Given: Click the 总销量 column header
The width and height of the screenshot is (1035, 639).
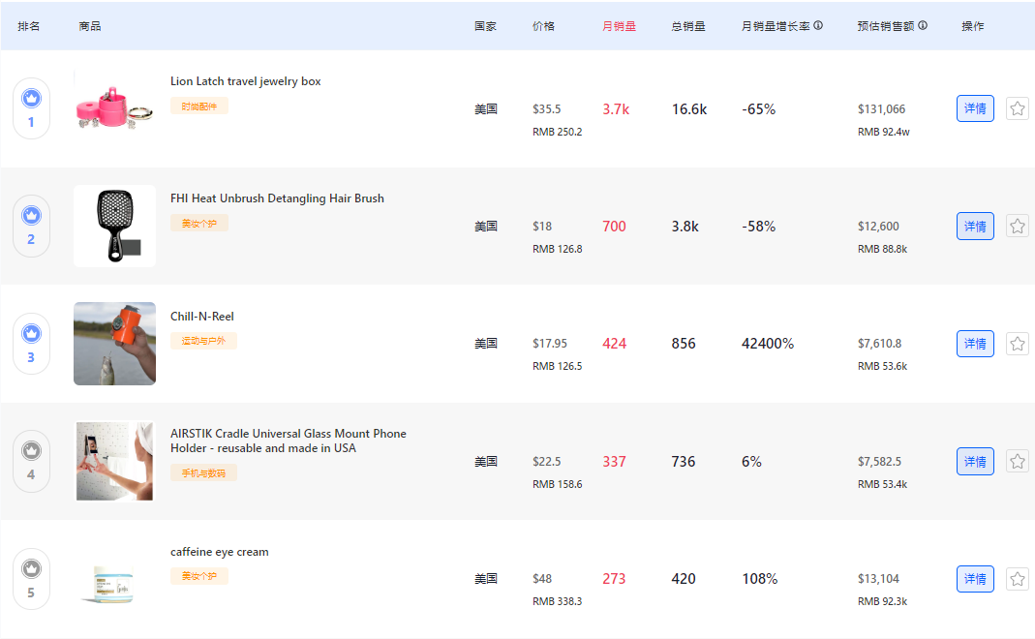Looking at the screenshot, I should 688,26.
